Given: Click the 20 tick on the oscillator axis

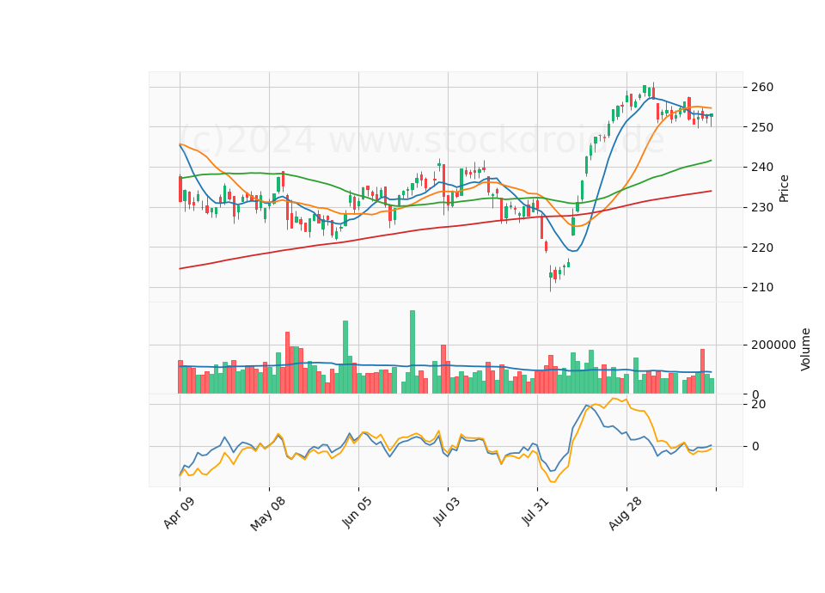Looking at the screenshot, I should click(759, 404).
